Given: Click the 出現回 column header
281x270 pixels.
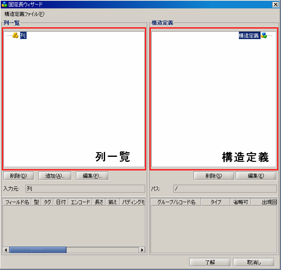Looking at the screenshot, I should point(264,202).
